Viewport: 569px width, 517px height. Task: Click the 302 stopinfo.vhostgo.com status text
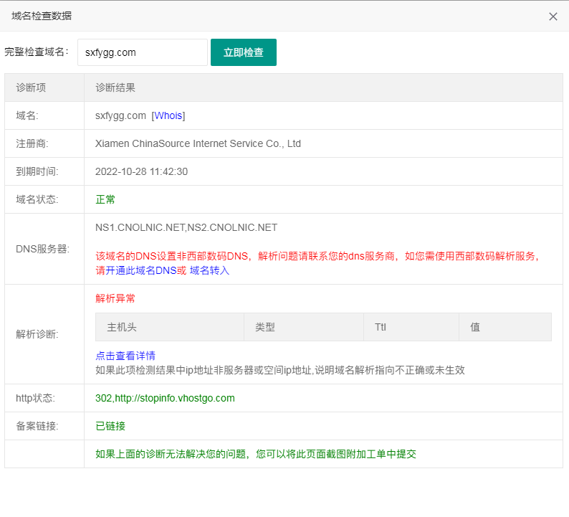pyautogui.click(x=165, y=398)
